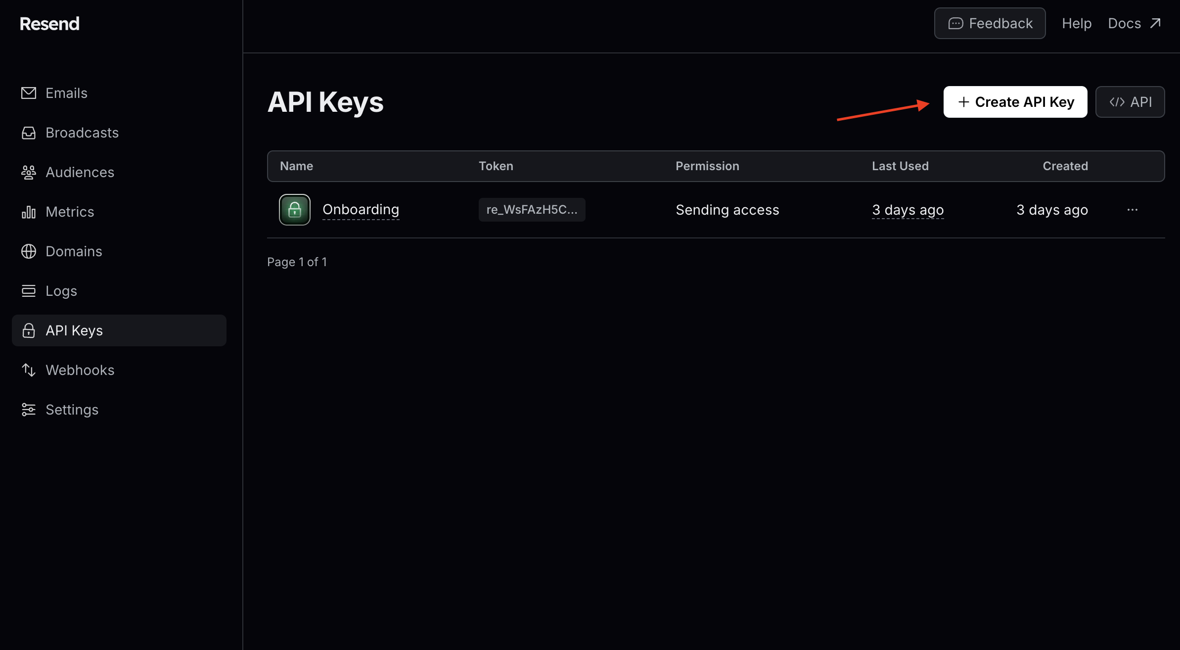
Task: Click the Audiences people icon
Action: (x=29, y=172)
